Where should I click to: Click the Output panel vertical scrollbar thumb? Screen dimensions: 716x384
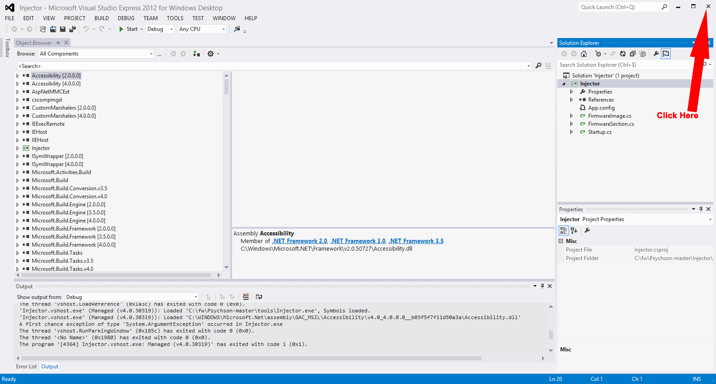tap(551, 334)
